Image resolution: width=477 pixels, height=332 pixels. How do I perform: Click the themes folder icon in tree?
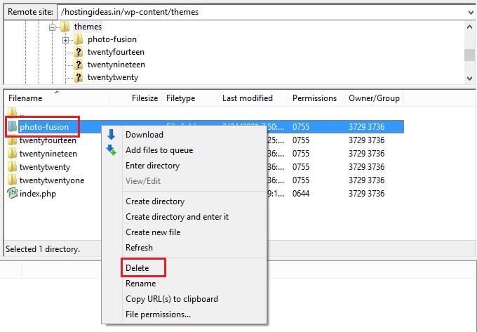click(65, 27)
